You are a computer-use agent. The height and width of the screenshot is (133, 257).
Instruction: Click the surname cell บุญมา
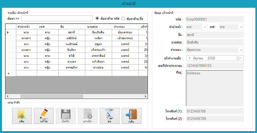coord(98,44)
